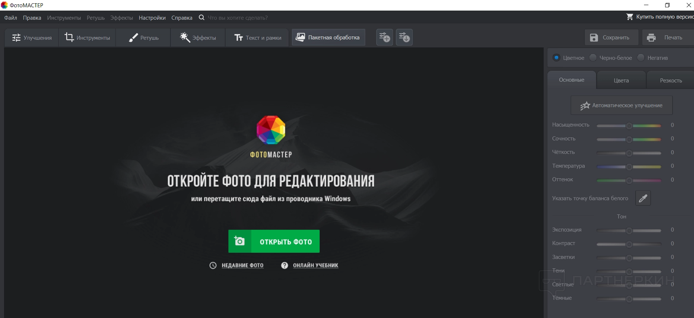Screen dimensions: 694x318
Task: Click the Светлые slider handle
Action: [x=629, y=285]
